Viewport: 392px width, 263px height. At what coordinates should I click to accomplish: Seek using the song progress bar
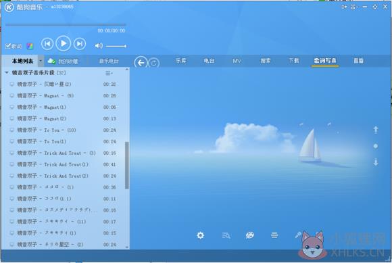[66, 24]
